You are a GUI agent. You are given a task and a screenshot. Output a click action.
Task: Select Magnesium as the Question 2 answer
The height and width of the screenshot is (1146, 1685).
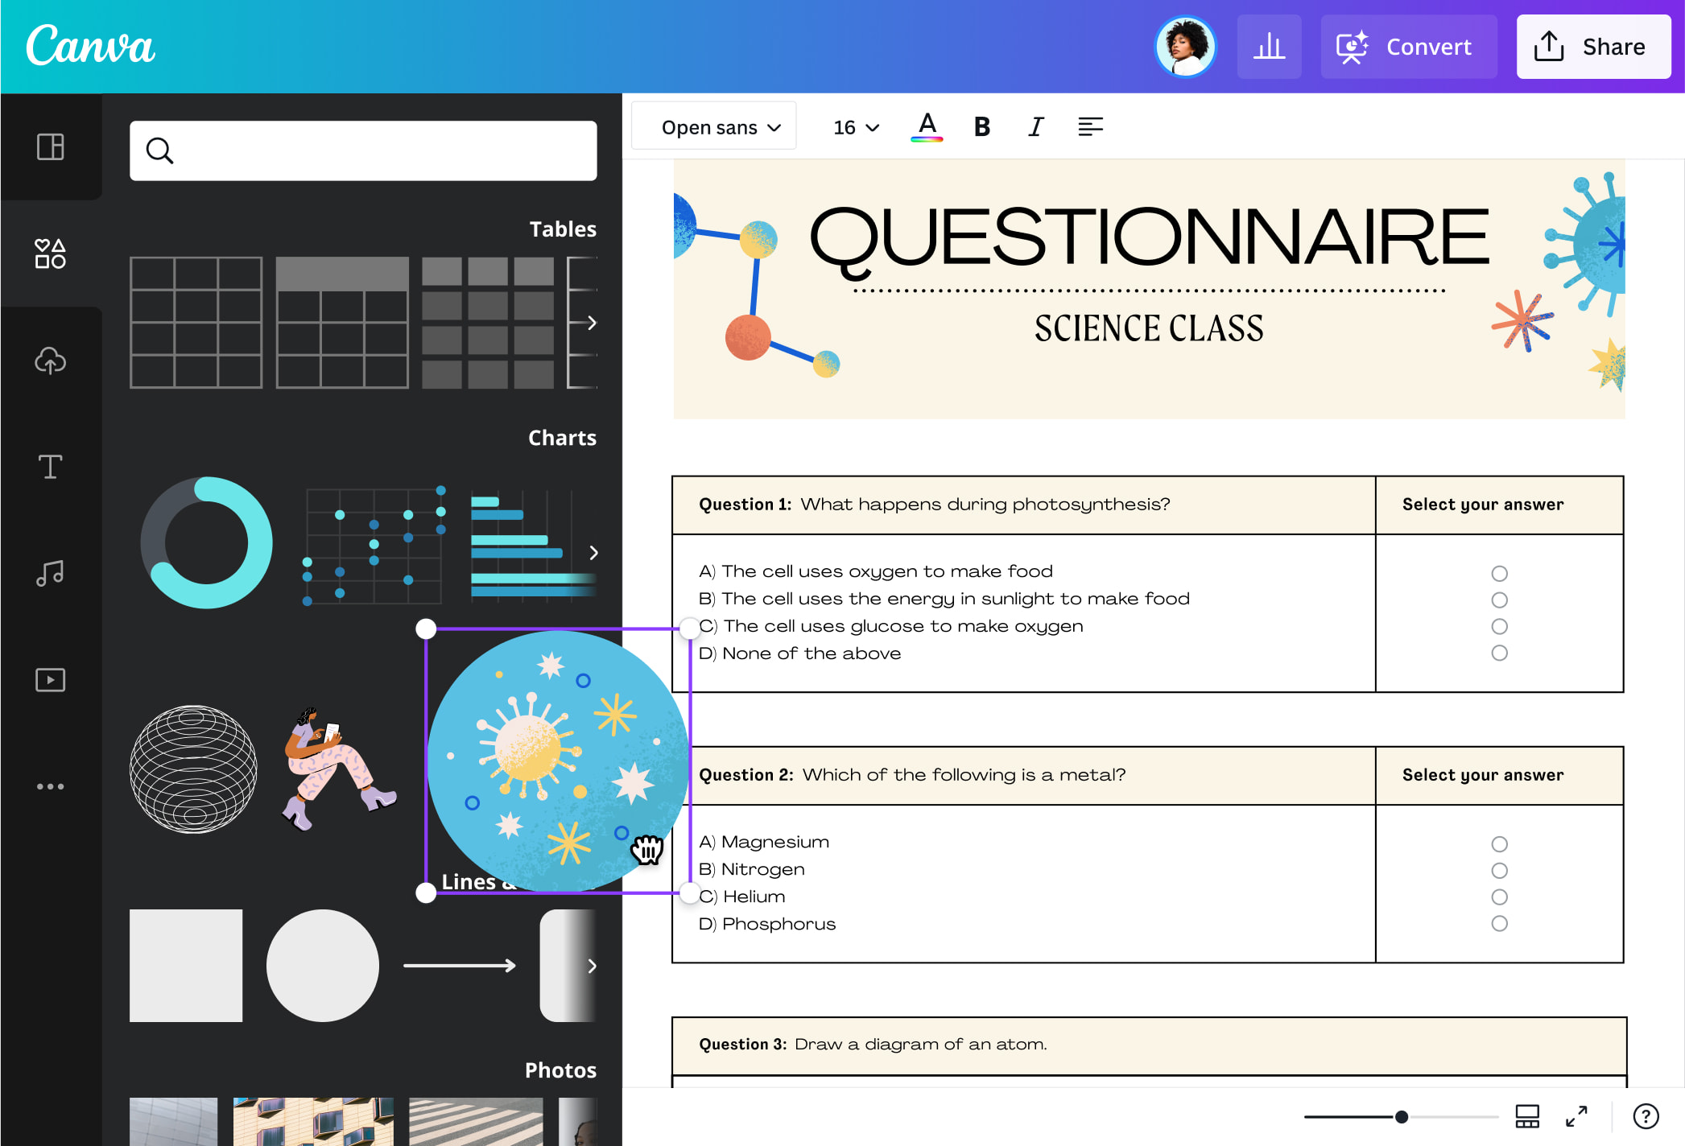tap(1499, 843)
